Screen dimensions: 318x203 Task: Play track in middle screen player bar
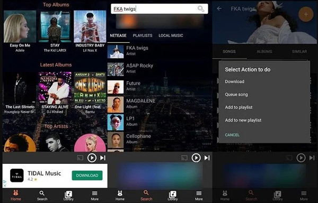[196, 158]
